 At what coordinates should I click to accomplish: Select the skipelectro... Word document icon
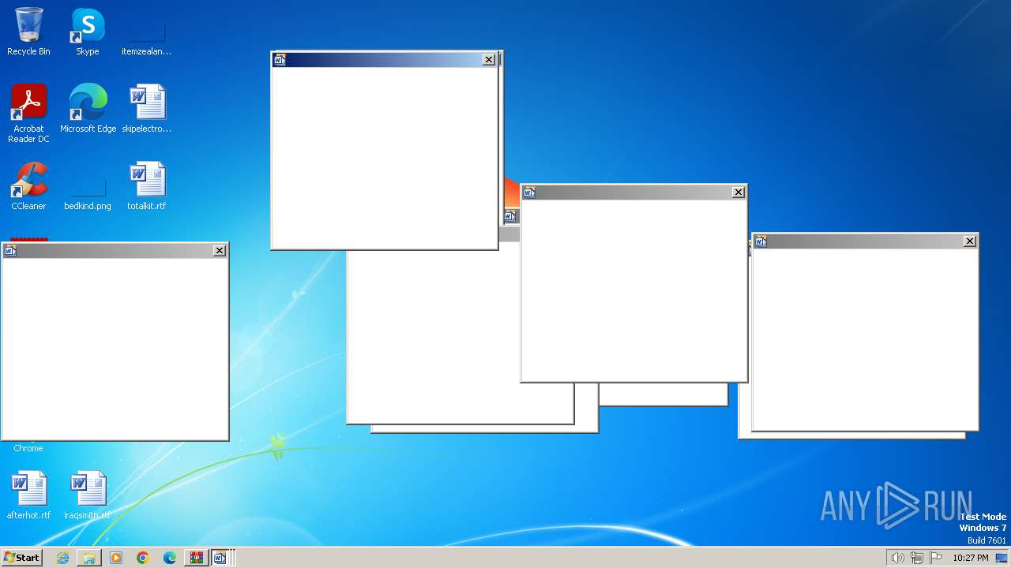point(146,108)
